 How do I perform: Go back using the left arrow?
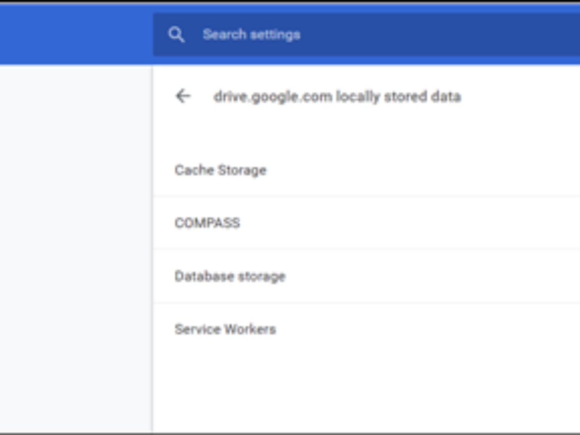tap(183, 96)
